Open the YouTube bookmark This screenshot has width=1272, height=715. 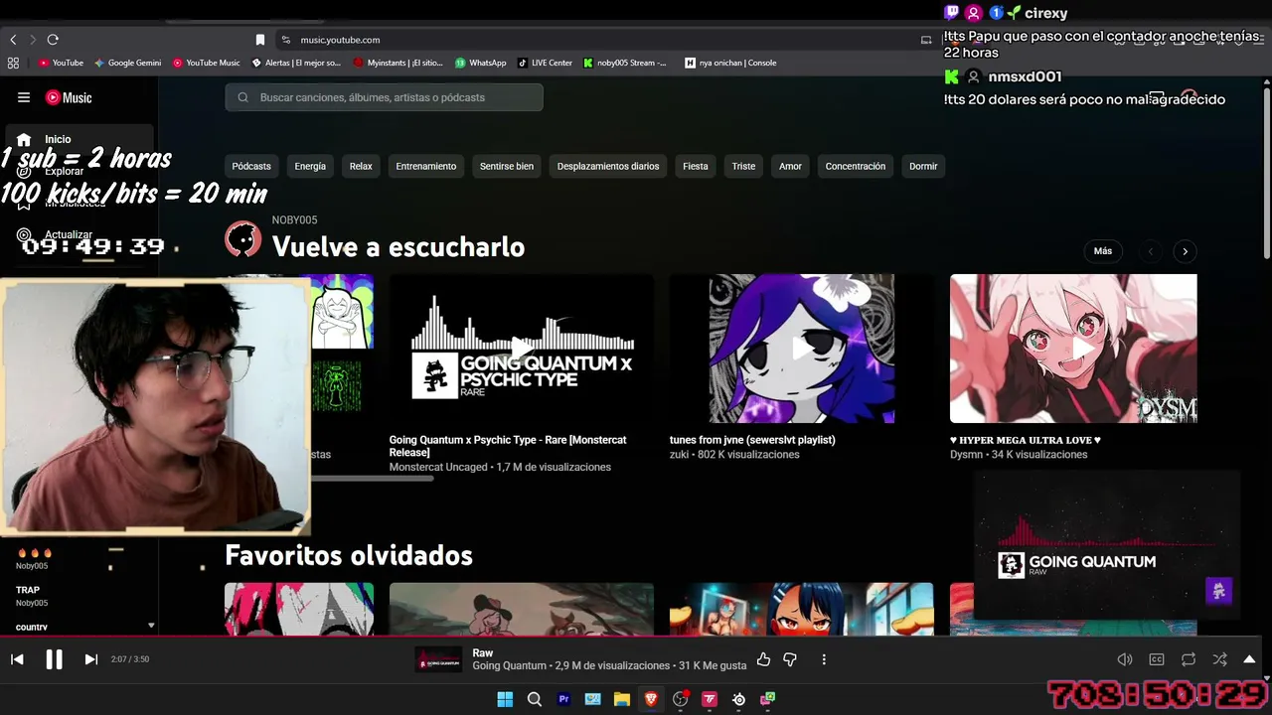pos(62,63)
